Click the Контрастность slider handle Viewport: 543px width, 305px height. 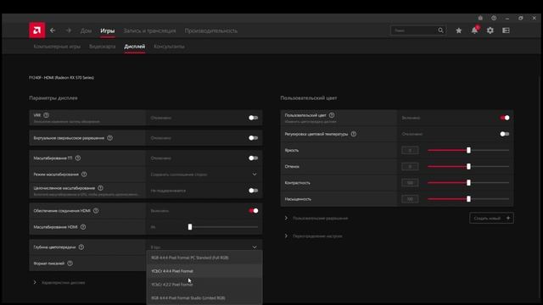tap(468, 183)
